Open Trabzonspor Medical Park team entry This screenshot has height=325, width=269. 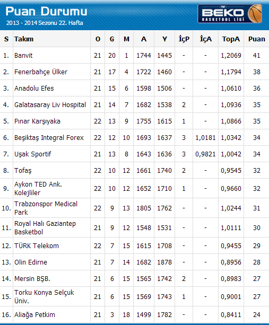coord(46,208)
